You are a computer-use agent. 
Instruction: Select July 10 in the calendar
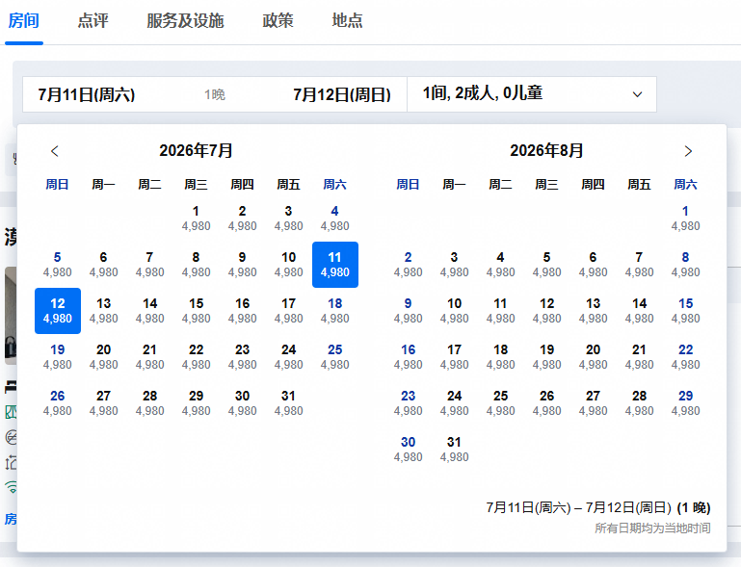288,265
